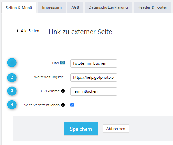Click the info icon next to URL-Name
Viewport: 173px width, 145px height.
[63, 91]
